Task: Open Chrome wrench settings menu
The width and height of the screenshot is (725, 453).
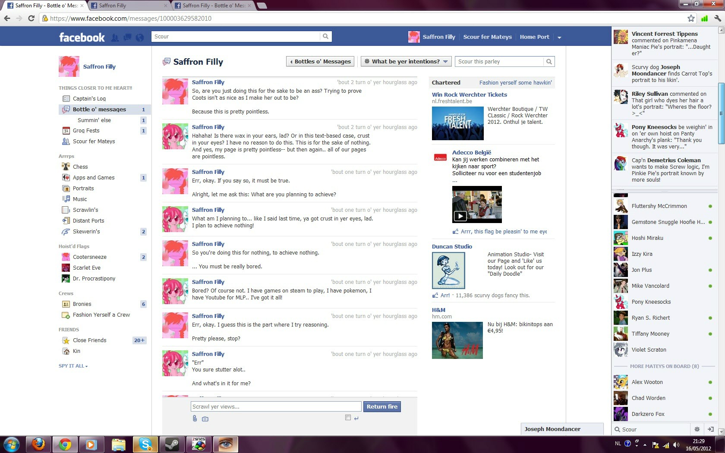Action: pos(718,18)
